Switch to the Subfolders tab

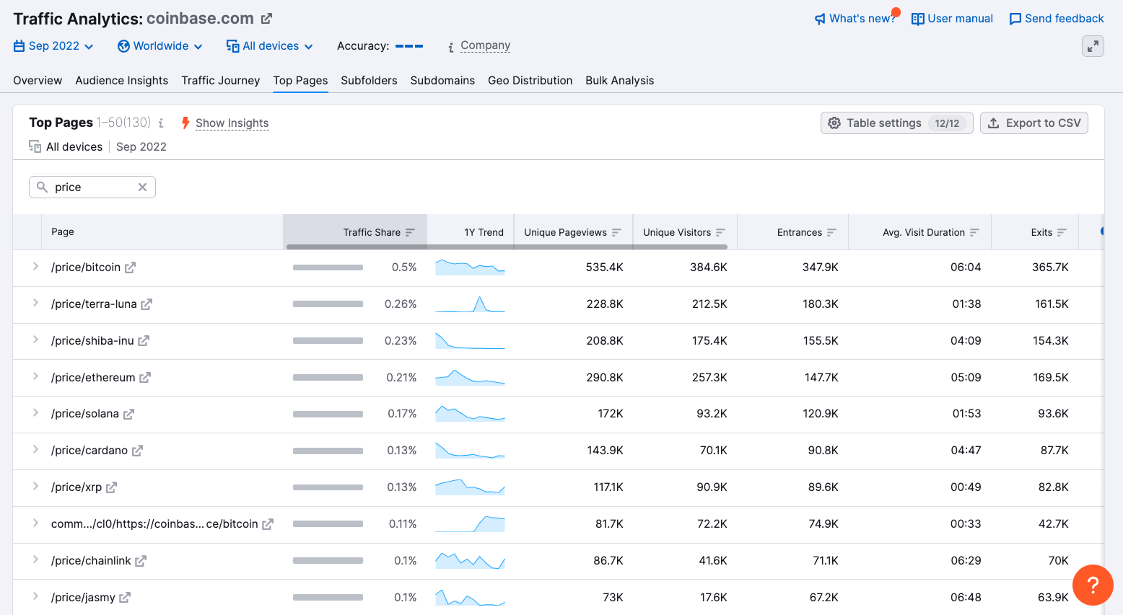[369, 81]
